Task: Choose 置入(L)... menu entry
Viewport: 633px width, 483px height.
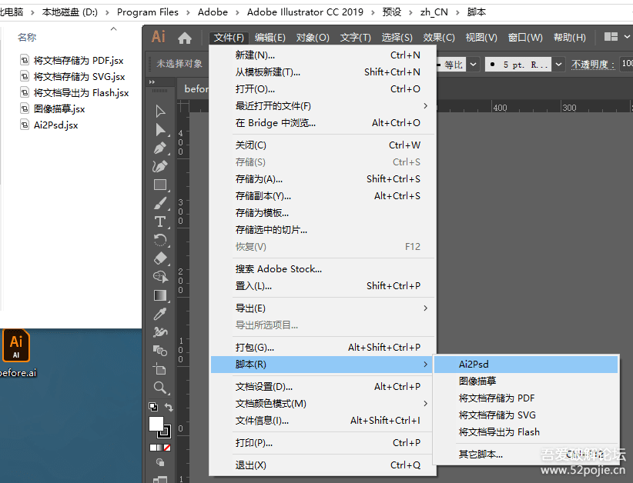Action: 323,286
